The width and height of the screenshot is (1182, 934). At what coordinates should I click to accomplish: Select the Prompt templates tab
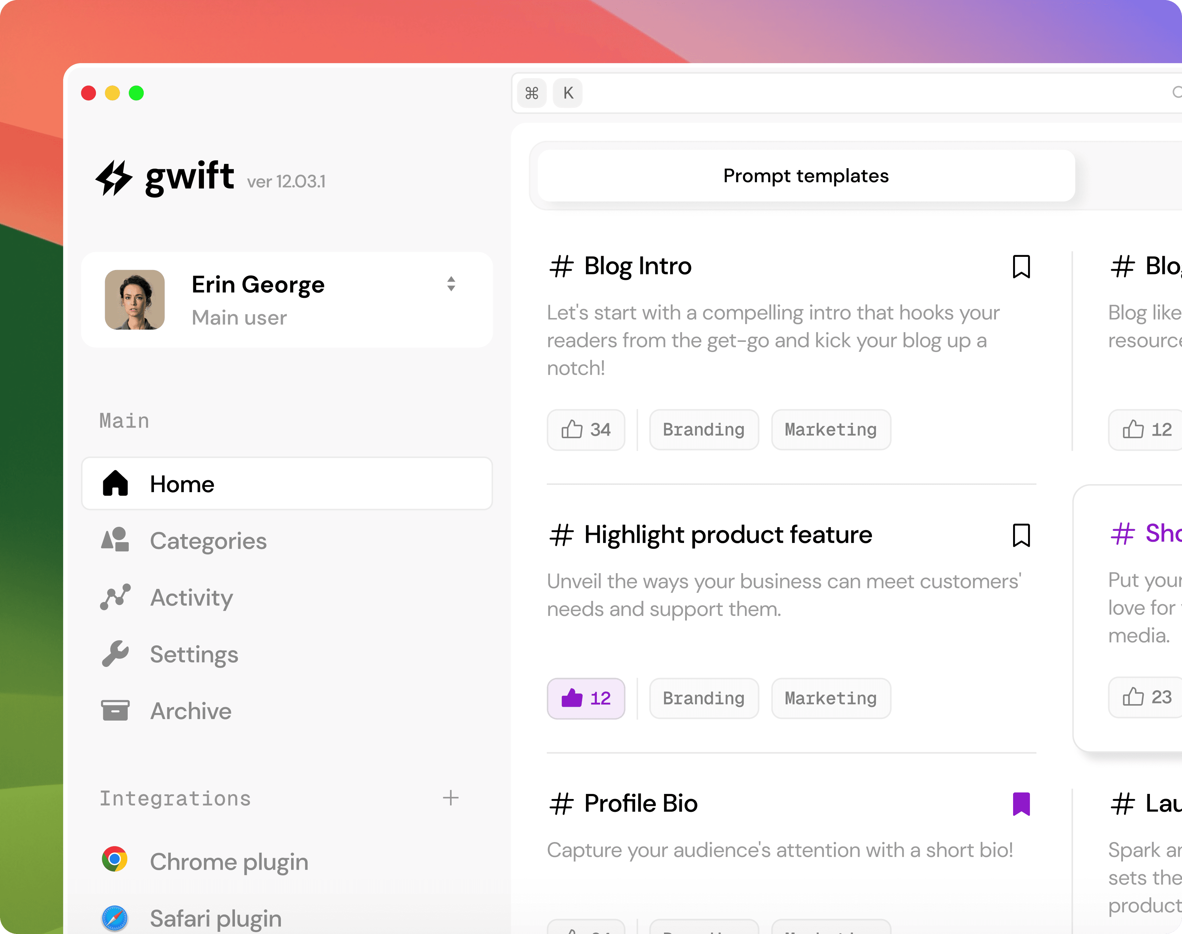[806, 176]
